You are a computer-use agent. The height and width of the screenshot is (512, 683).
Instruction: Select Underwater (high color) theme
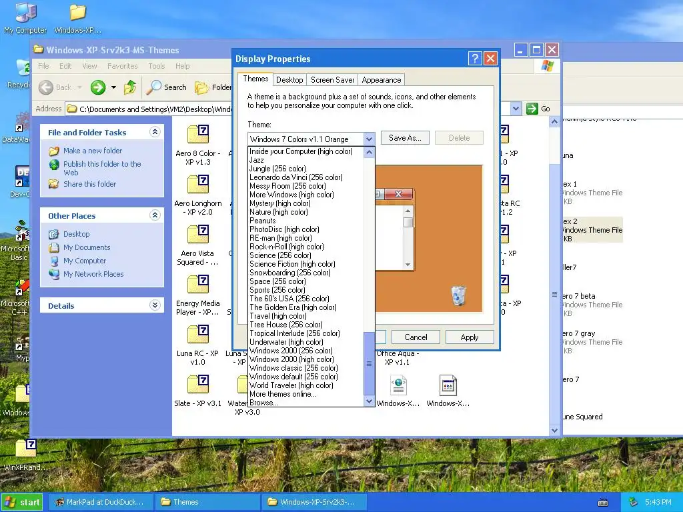coord(305,342)
